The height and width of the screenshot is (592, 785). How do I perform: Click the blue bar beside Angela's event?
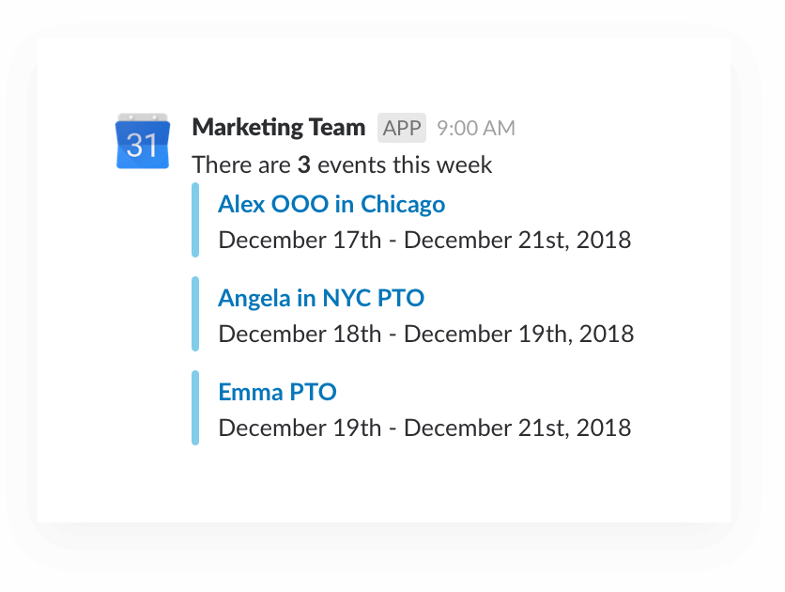tap(195, 314)
